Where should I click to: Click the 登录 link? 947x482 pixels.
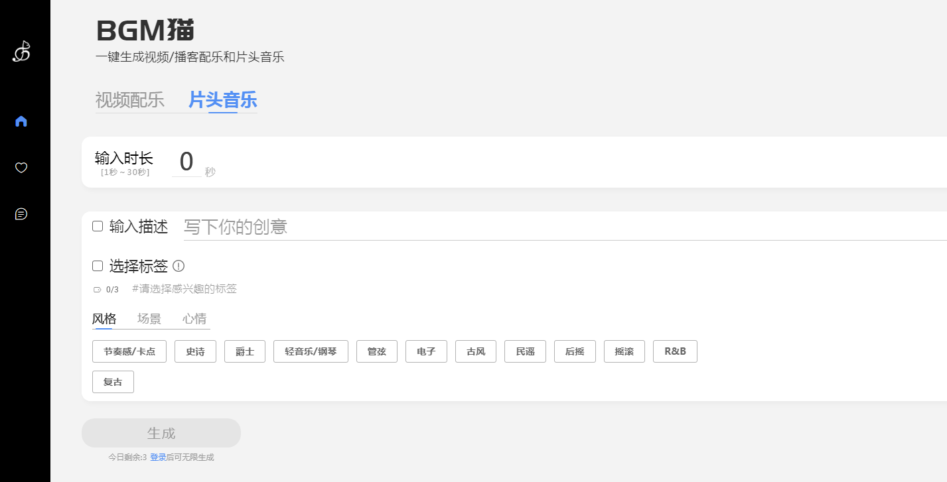[x=158, y=457]
